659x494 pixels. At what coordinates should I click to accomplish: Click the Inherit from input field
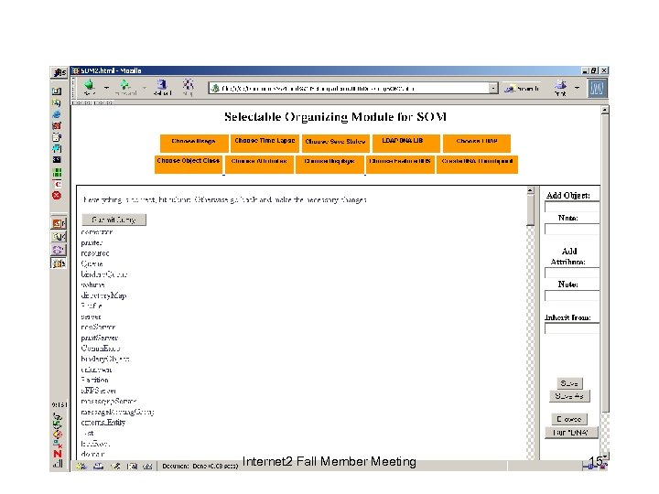572,328
